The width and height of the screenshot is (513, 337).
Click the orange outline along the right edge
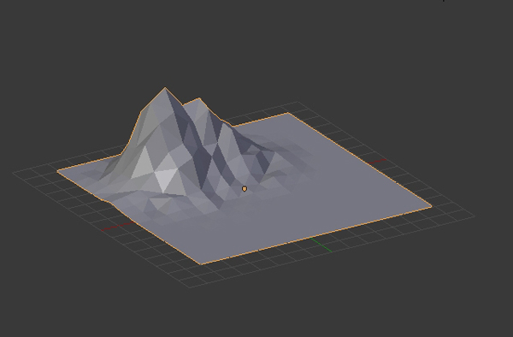click(360, 159)
